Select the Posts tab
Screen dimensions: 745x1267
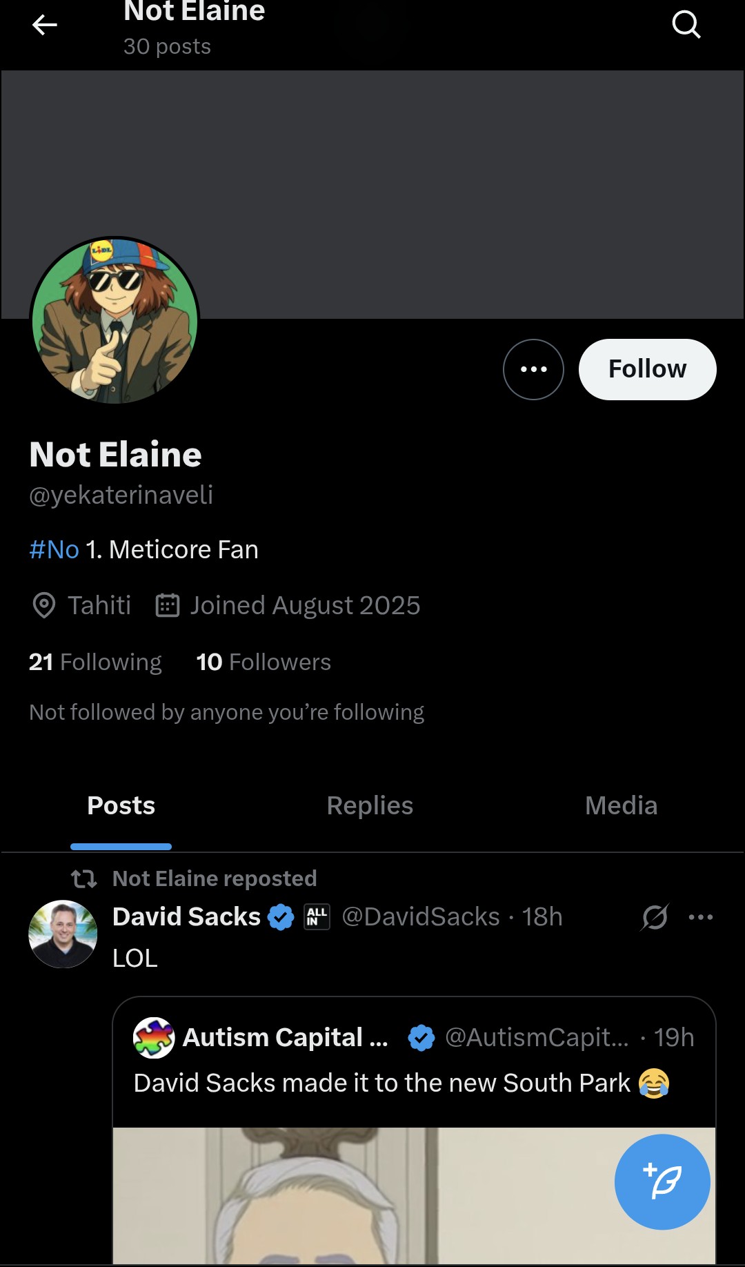[x=121, y=805]
